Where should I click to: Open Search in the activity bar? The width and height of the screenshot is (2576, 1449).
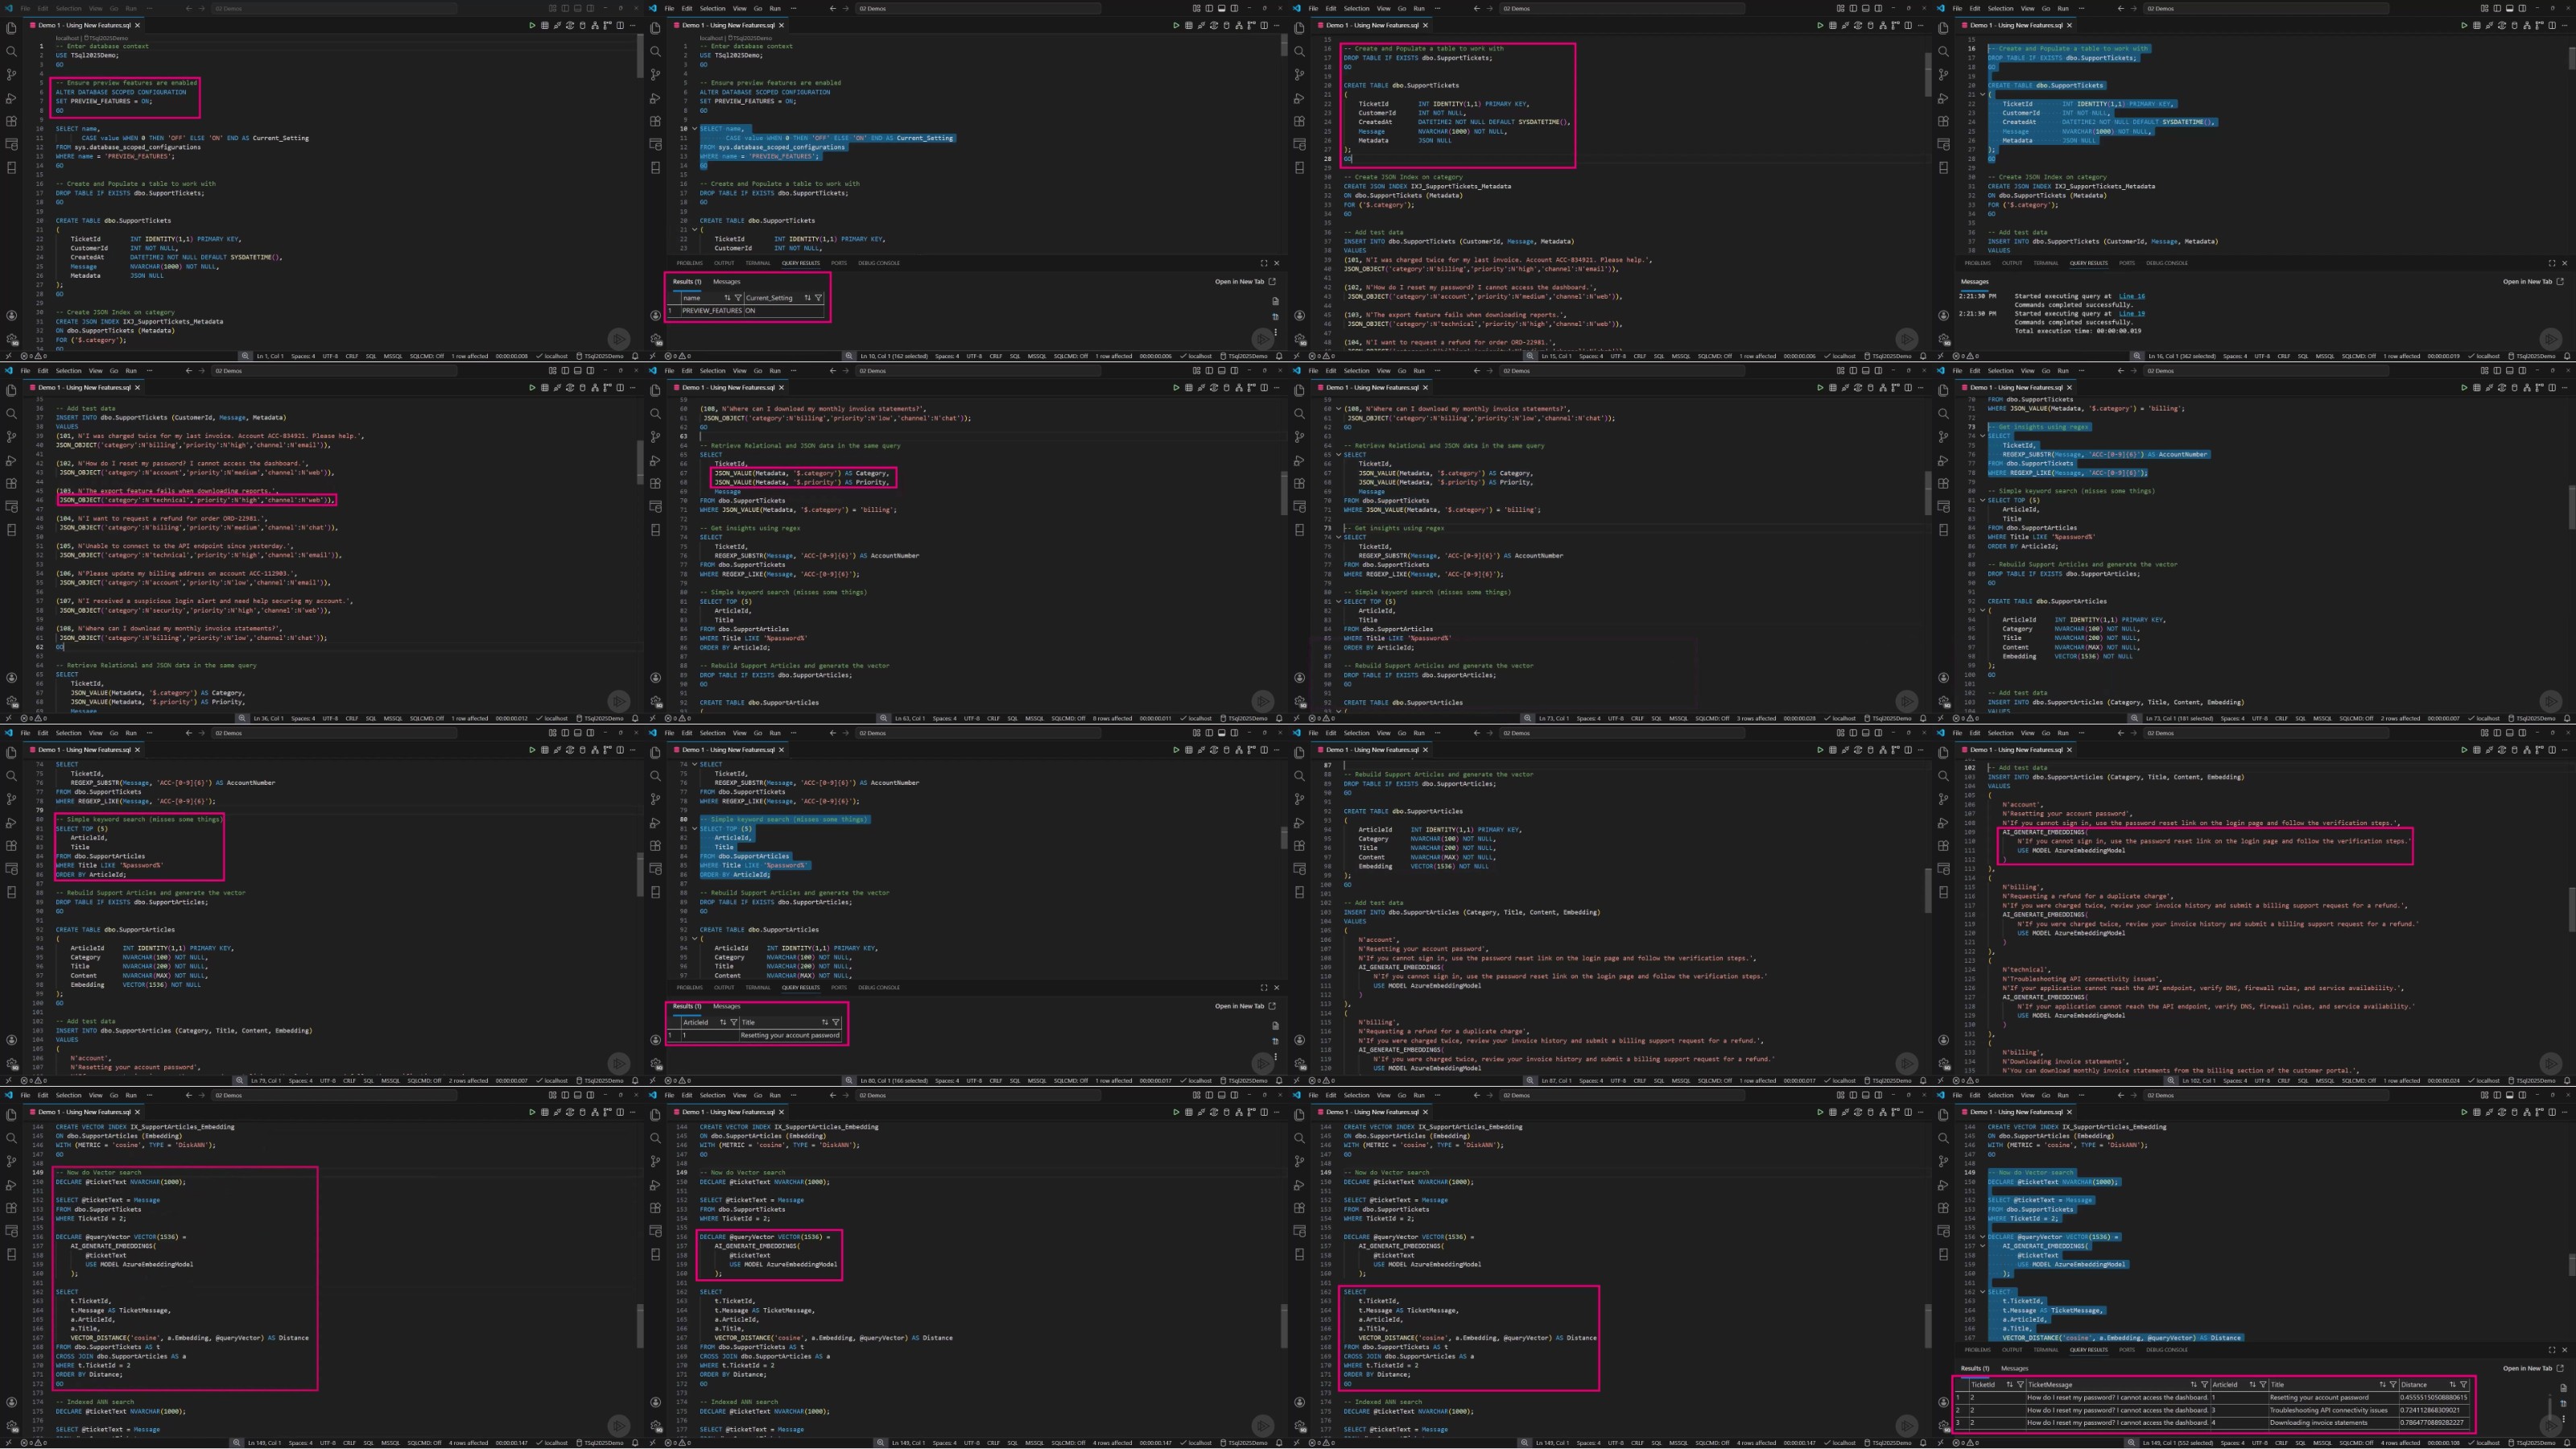point(11,53)
